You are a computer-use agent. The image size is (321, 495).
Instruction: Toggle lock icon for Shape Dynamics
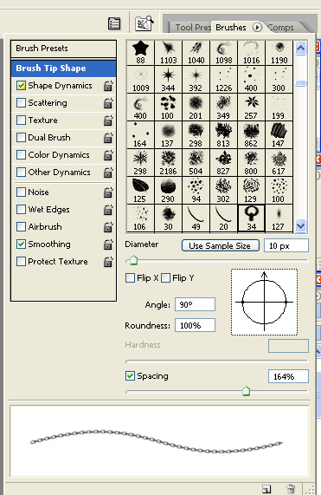pos(108,86)
